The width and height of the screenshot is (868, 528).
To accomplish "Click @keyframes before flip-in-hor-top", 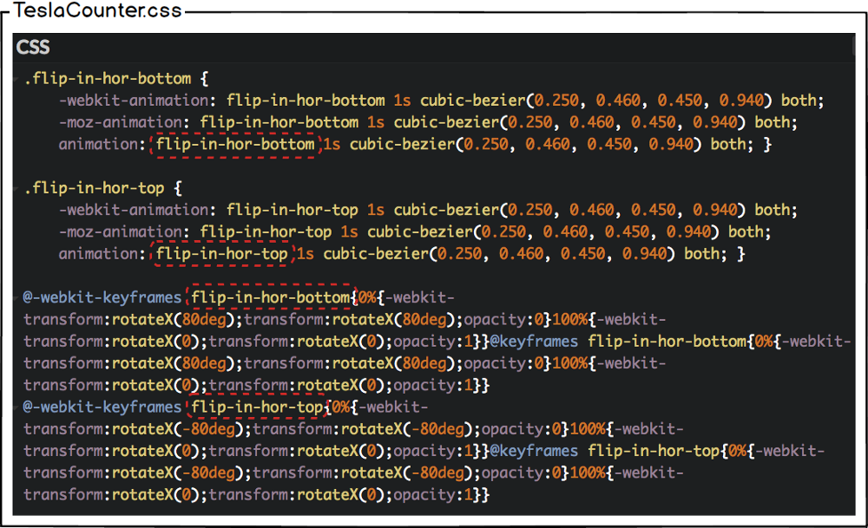I will pyautogui.click(x=535, y=451).
